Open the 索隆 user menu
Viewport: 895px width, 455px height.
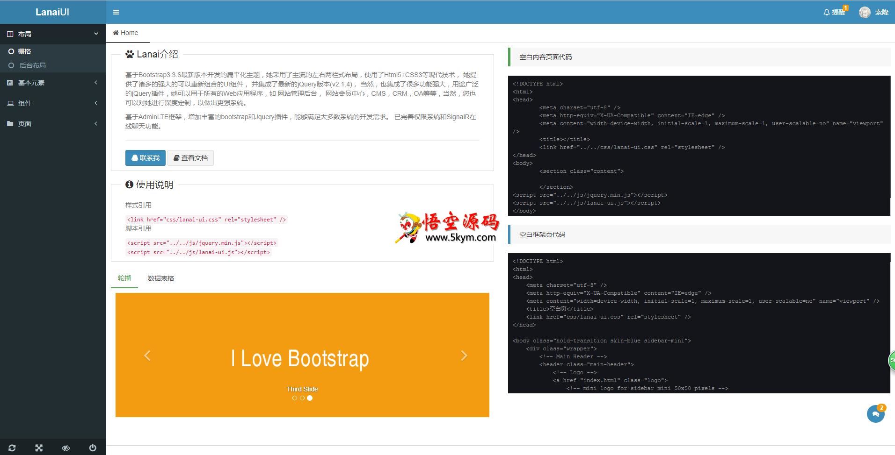[x=874, y=12]
